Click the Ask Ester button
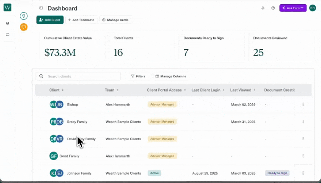The image size is (321, 183). pyautogui.click(x=293, y=8)
